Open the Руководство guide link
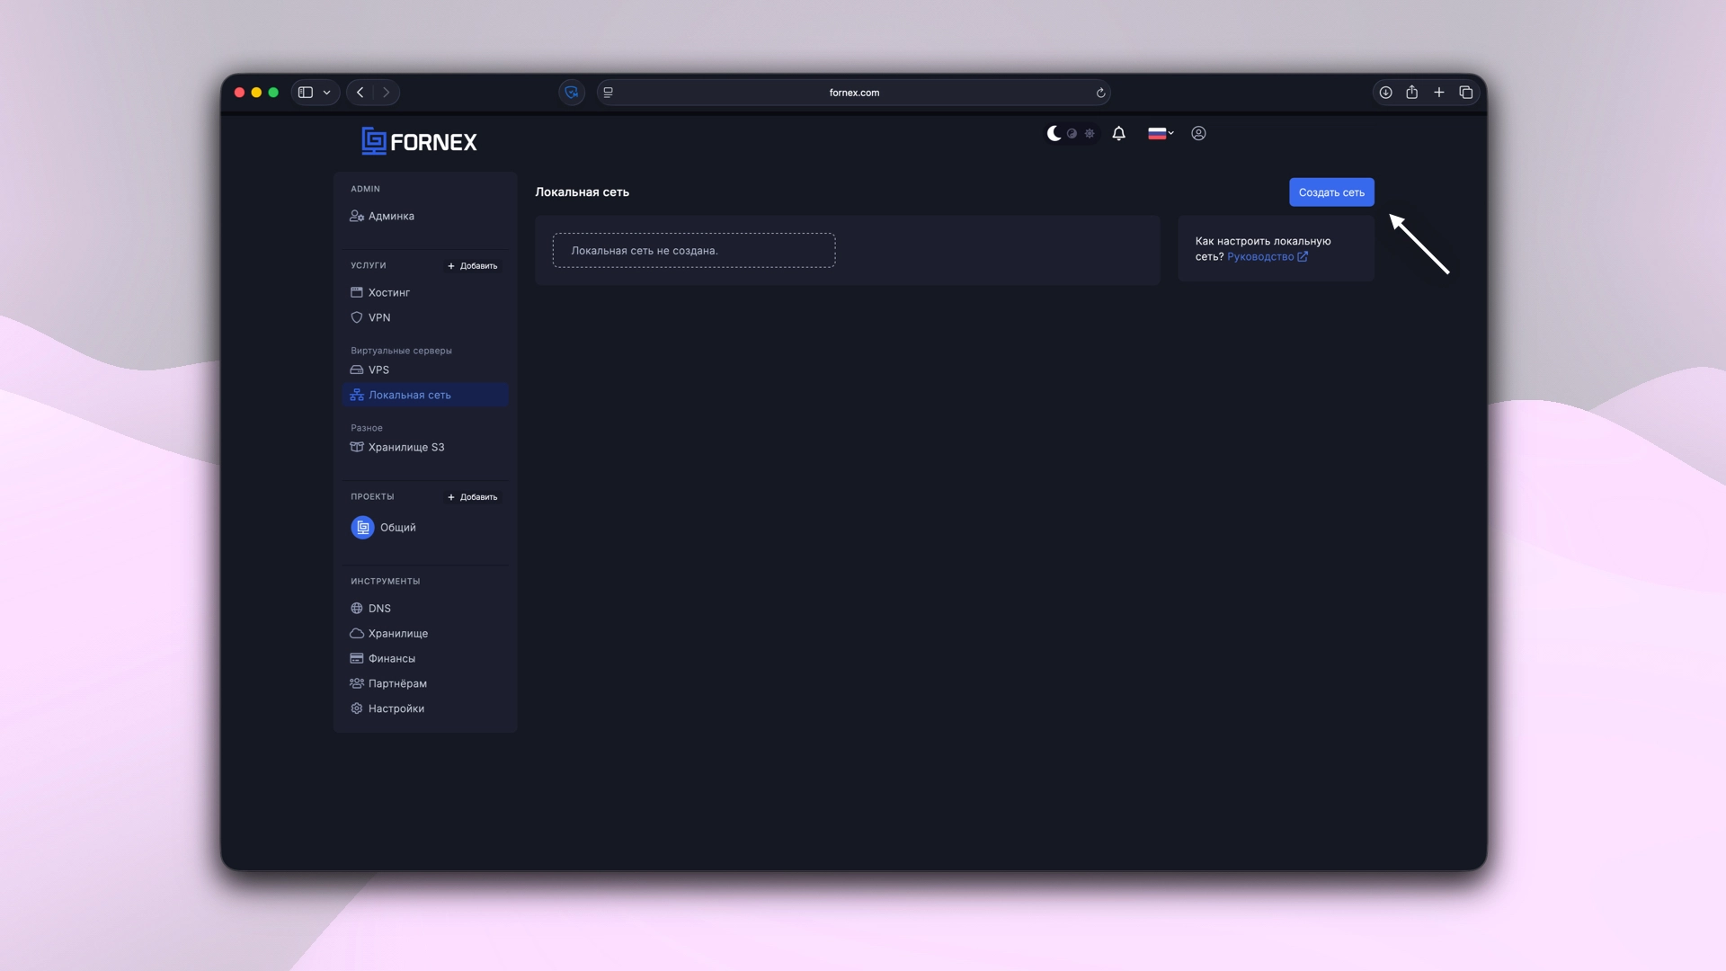The image size is (1726, 971). pyautogui.click(x=1262, y=256)
